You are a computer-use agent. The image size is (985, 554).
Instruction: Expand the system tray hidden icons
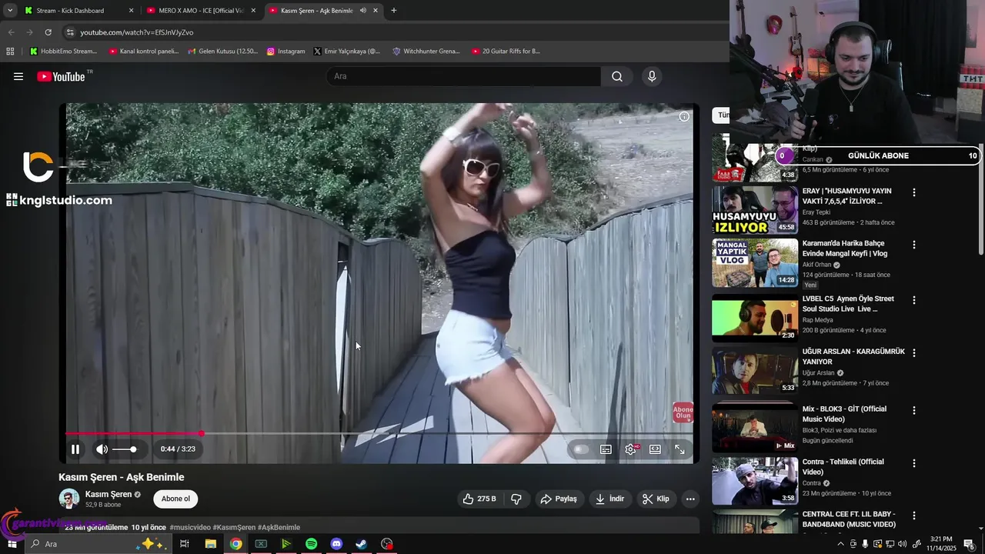pyautogui.click(x=840, y=544)
